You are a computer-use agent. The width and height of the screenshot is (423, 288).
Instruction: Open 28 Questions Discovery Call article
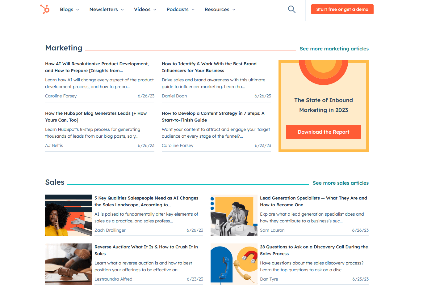click(314, 250)
